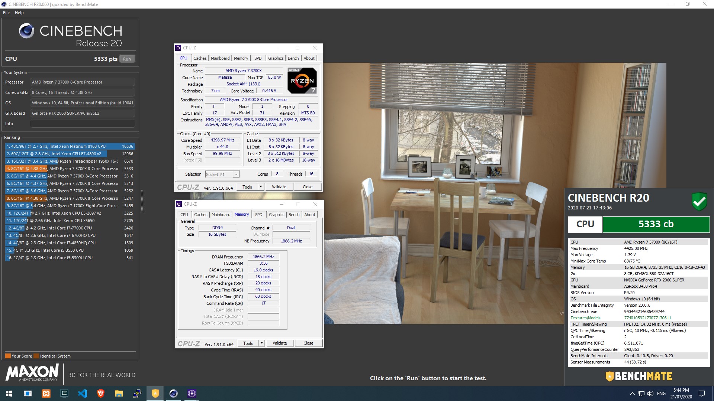
Task: Click Tools button in upper CPU-Z window
Action: [x=247, y=187]
